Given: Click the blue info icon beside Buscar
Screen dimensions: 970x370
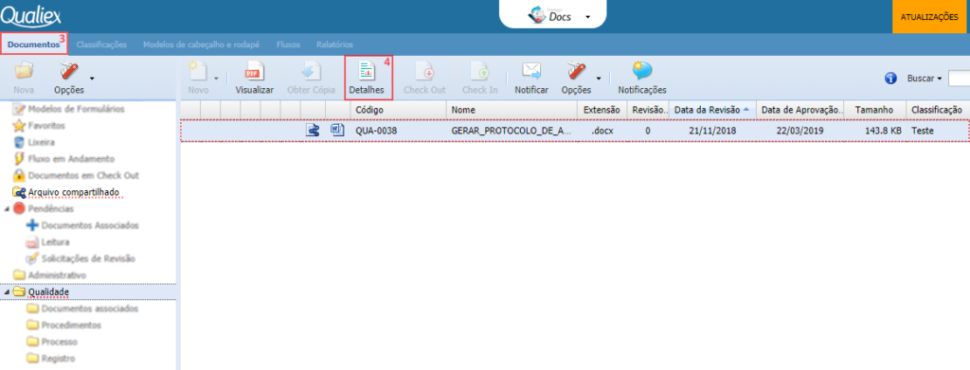Looking at the screenshot, I should tap(890, 79).
